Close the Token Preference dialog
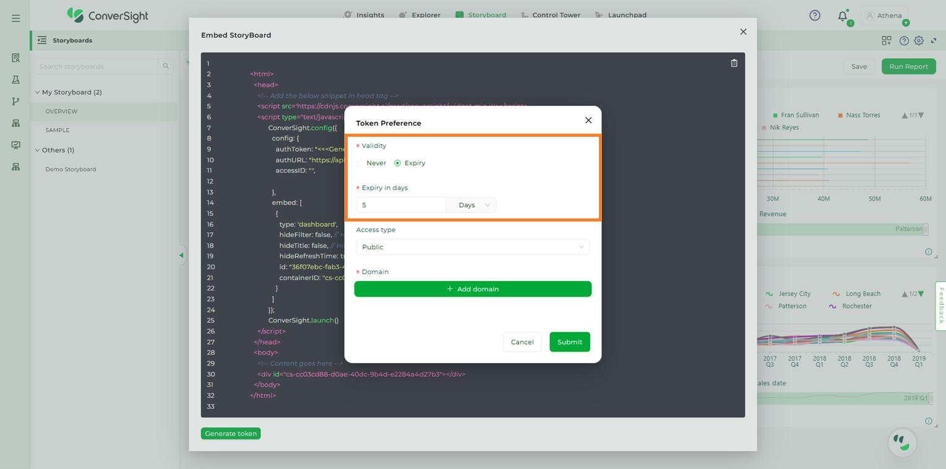Viewport: 946px width, 469px height. pyautogui.click(x=588, y=121)
